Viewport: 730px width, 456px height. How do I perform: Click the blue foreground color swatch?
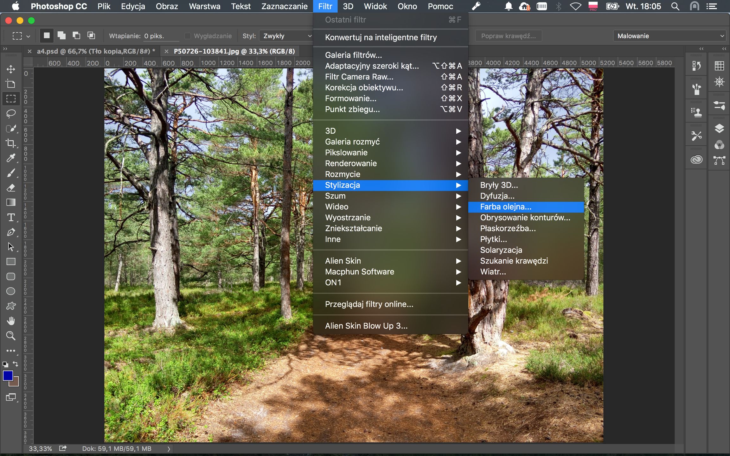pos(8,376)
